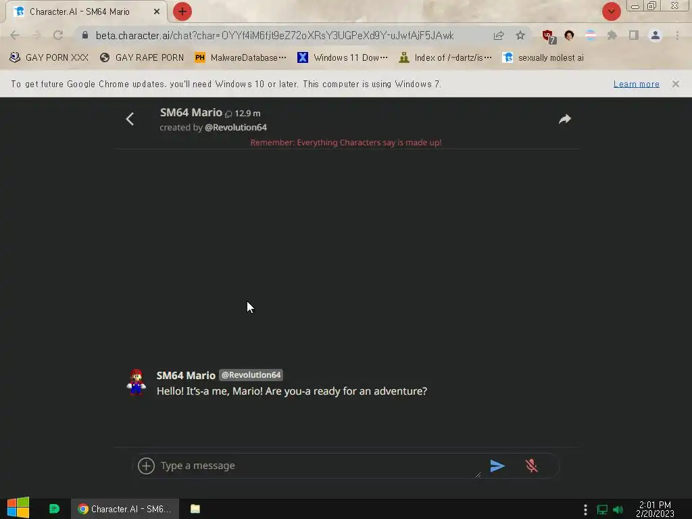
Task: Bookmark this page with the star icon
Action: click(x=520, y=35)
